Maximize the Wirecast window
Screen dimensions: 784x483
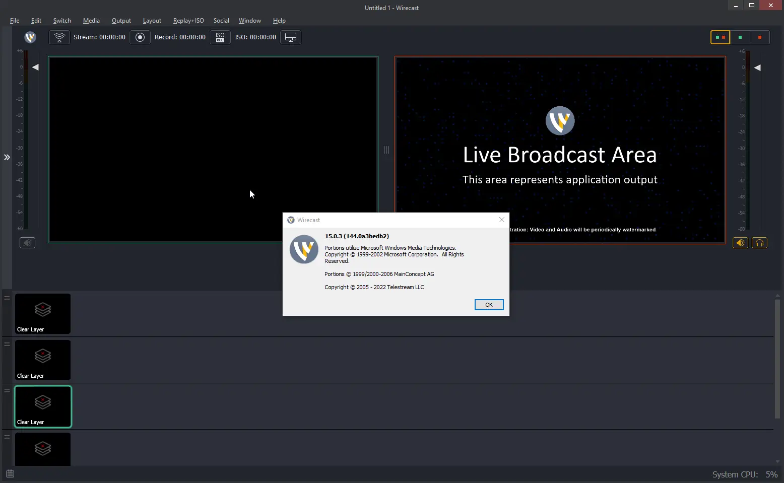click(752, 6)
